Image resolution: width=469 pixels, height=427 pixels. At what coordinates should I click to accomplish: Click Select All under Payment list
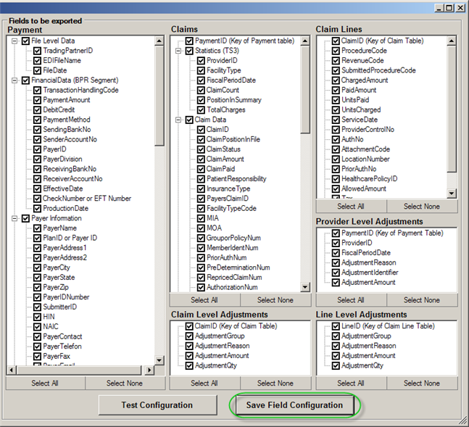46,384
